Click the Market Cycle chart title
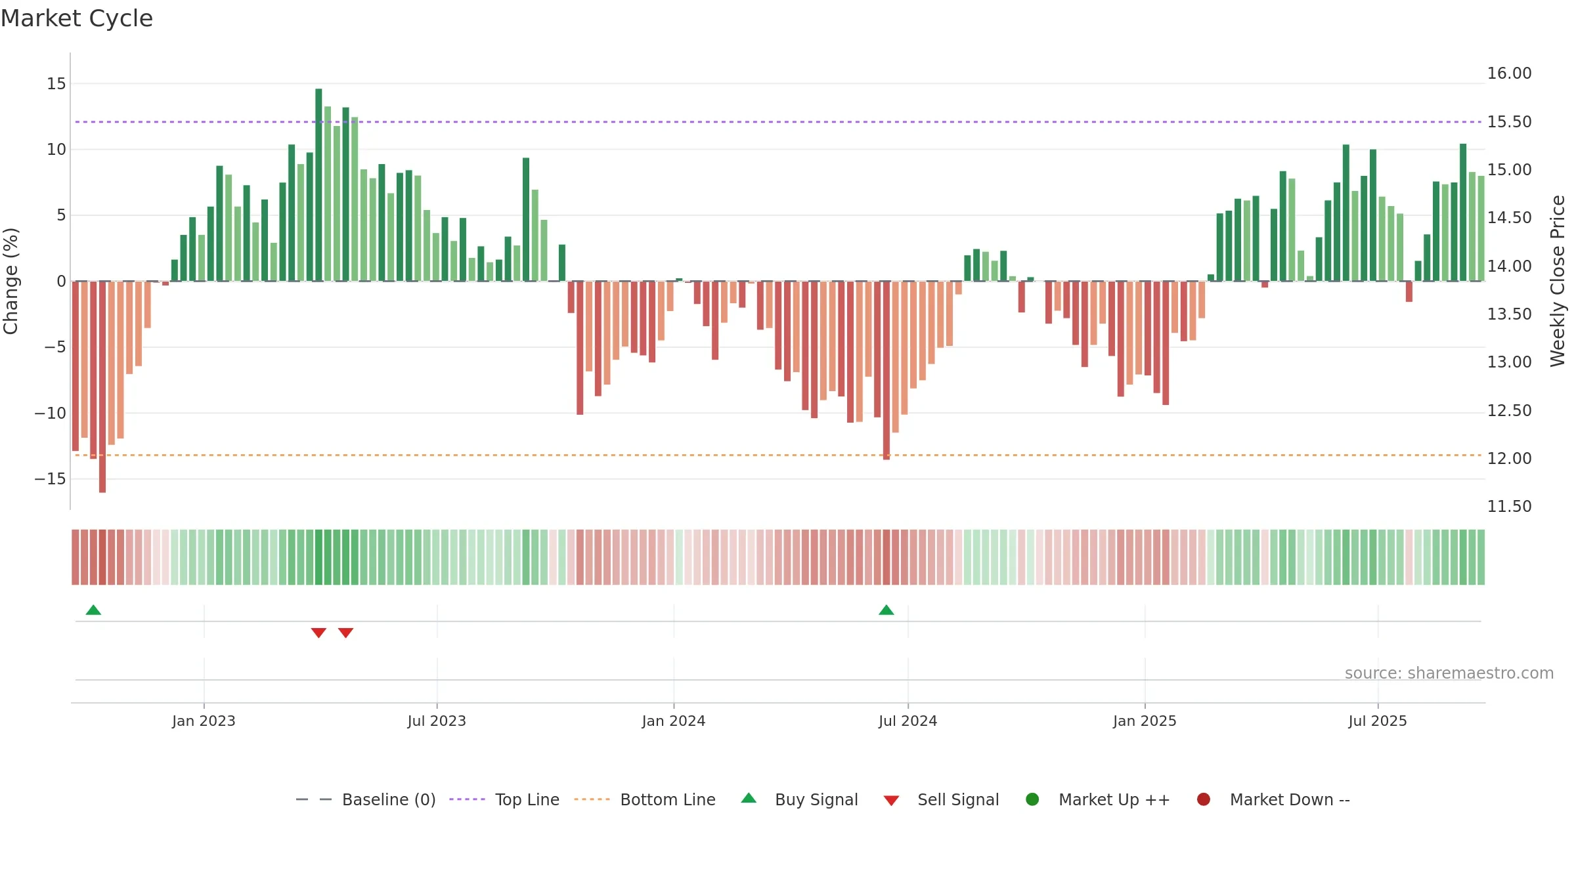This screenshot has width=1576, height=886. pos(77,18)
